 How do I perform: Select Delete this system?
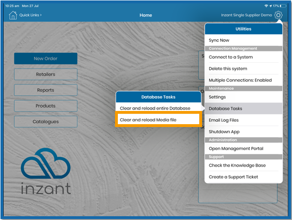(x=244, y=68)
